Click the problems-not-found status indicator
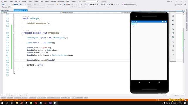The image size is (188, 105). tap(16, 95)
